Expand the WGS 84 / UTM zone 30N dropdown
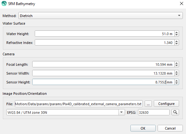This screenshot has height=134, width=186. [122, 112]
